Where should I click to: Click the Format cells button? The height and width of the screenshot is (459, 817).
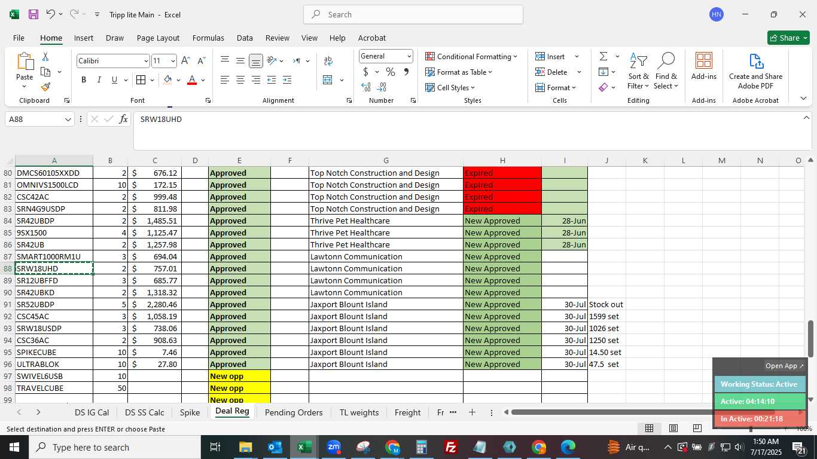(x=556, y=88)
